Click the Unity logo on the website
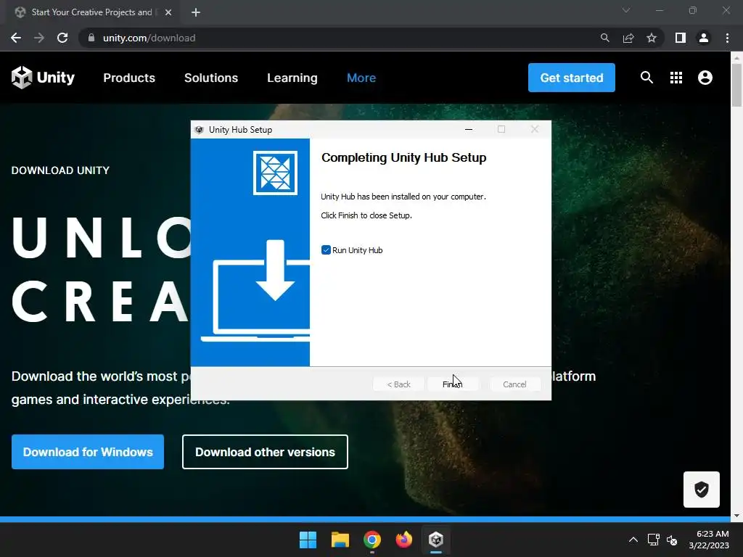 point(43,77)
